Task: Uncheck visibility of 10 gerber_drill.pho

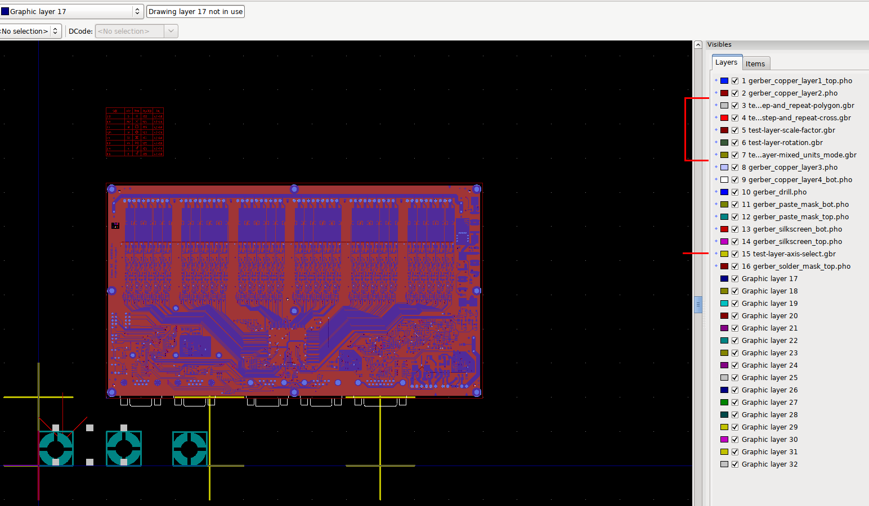Action: point(735,192)
